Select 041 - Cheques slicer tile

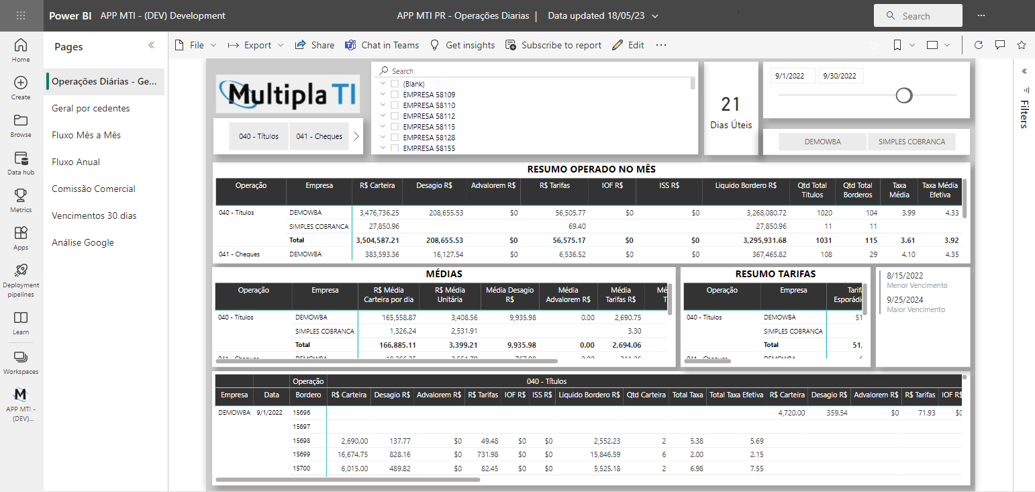(319, 136)
